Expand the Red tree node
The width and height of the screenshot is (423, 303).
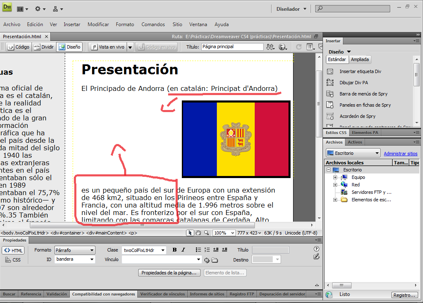pos(335,185)
